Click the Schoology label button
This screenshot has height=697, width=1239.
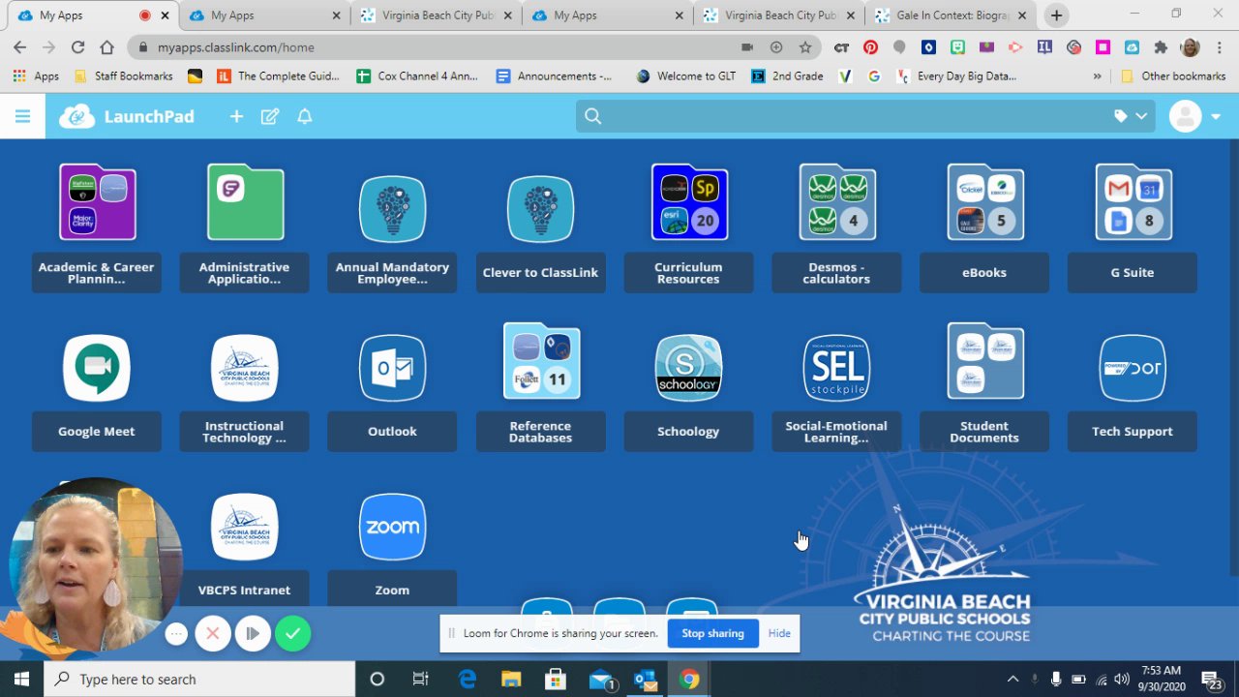(x=688, y=432)
